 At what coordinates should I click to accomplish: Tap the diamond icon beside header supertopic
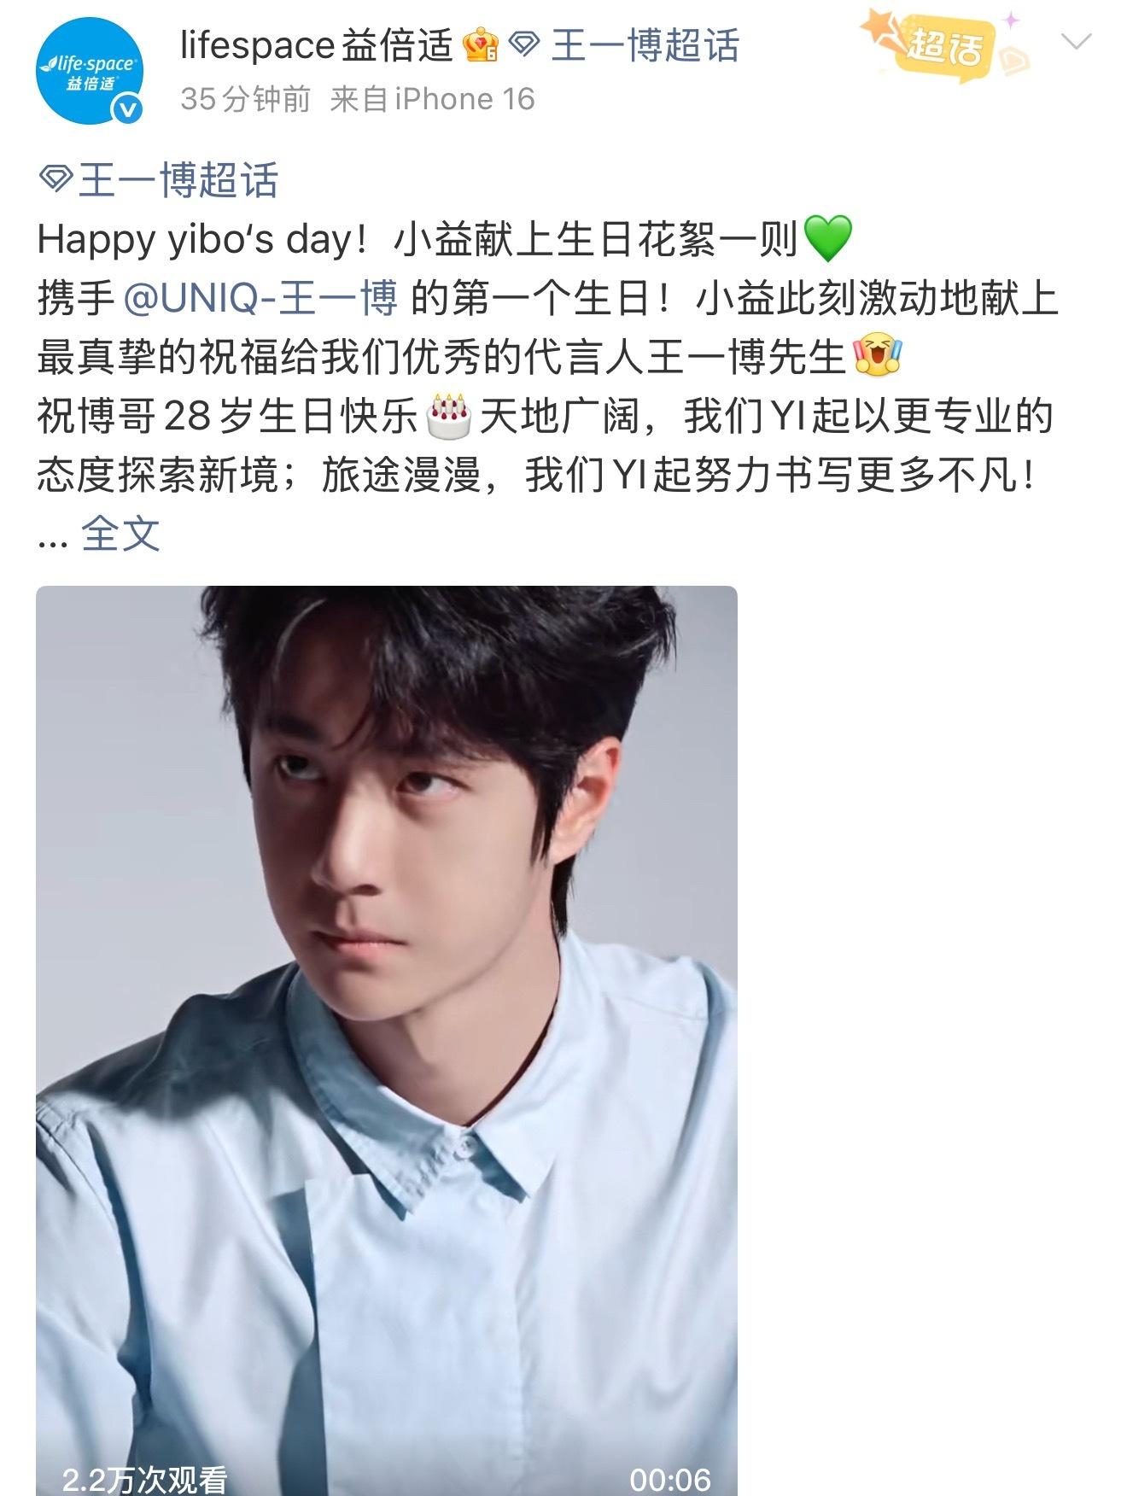pos(525,45)
